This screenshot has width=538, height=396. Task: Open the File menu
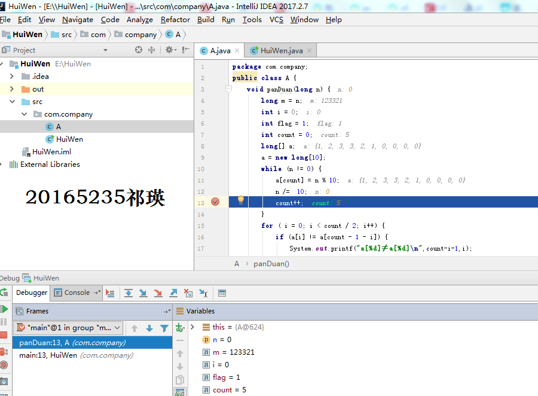point(5,20)
